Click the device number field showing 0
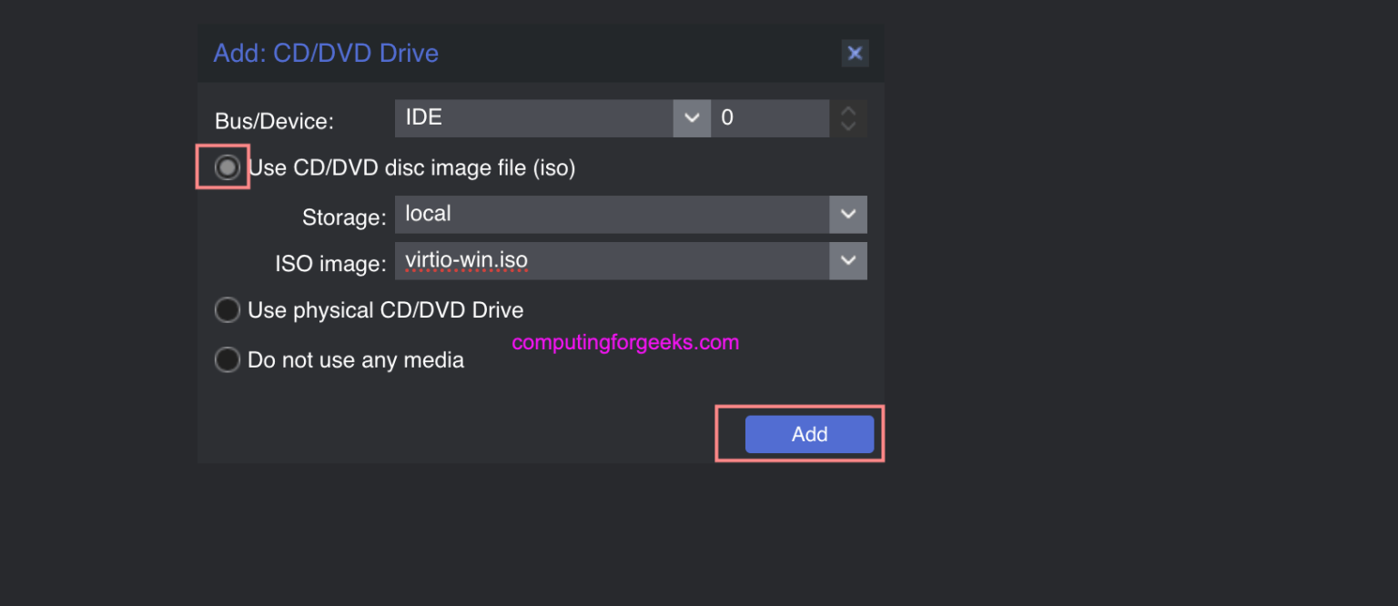Viewport: 1398px width, 606px height. [x=769, y=117]
